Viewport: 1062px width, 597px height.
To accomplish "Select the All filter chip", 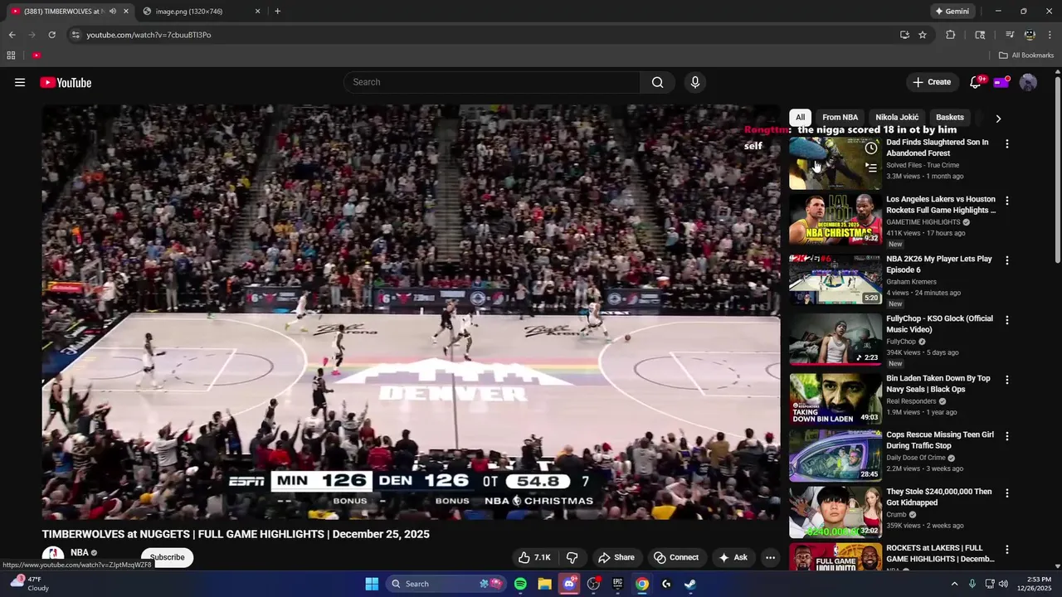I will pos(800,117).
